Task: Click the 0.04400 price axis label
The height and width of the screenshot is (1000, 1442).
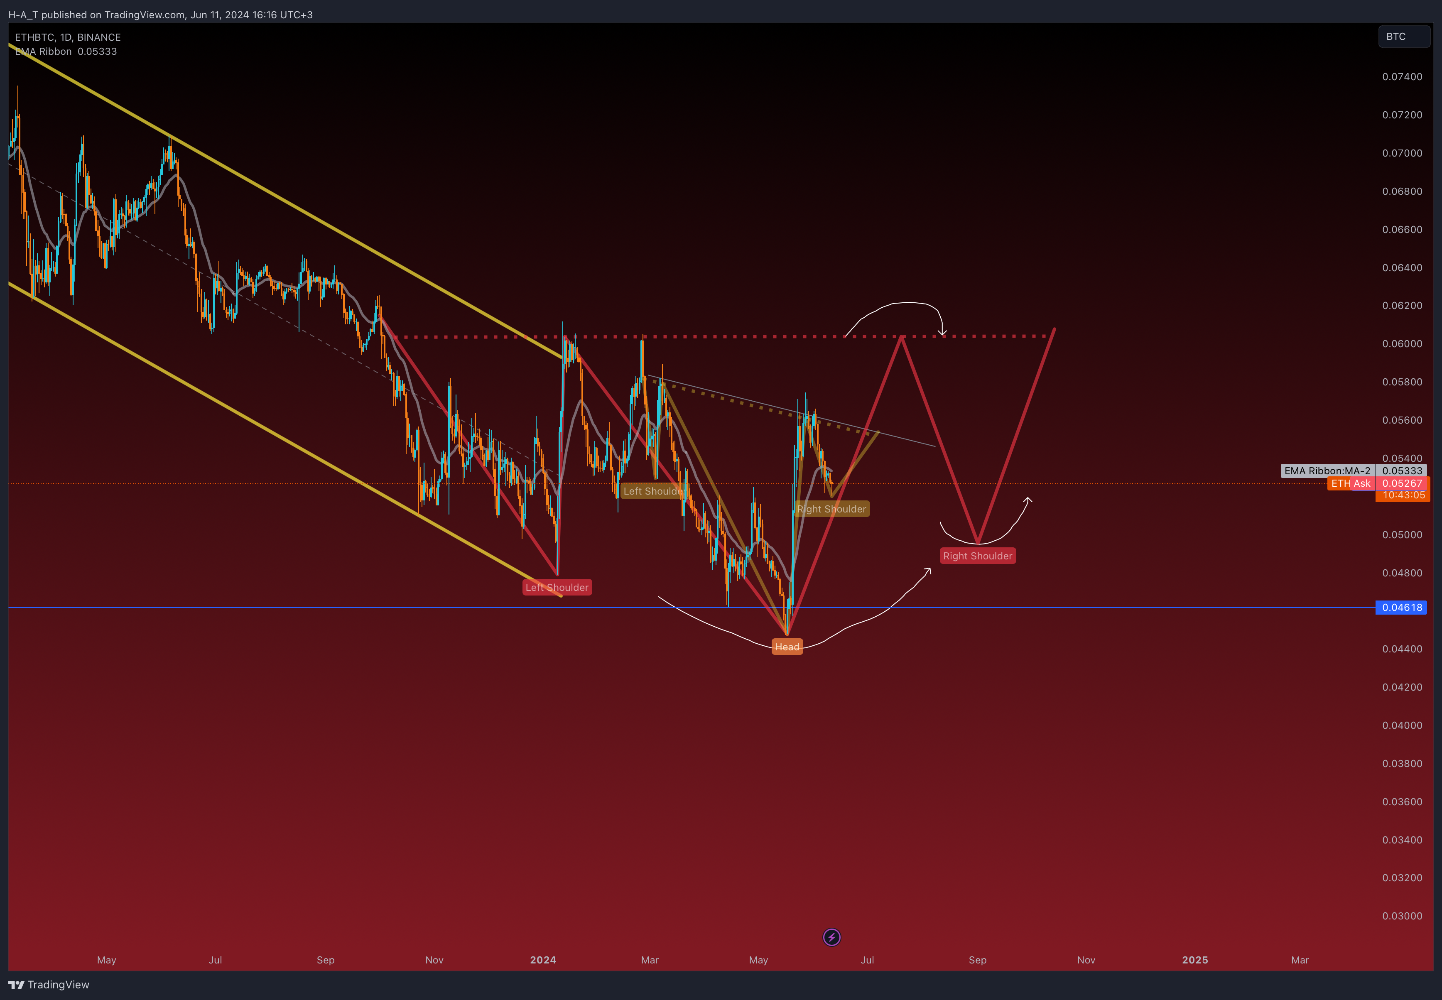Action: pos(1403,649)
